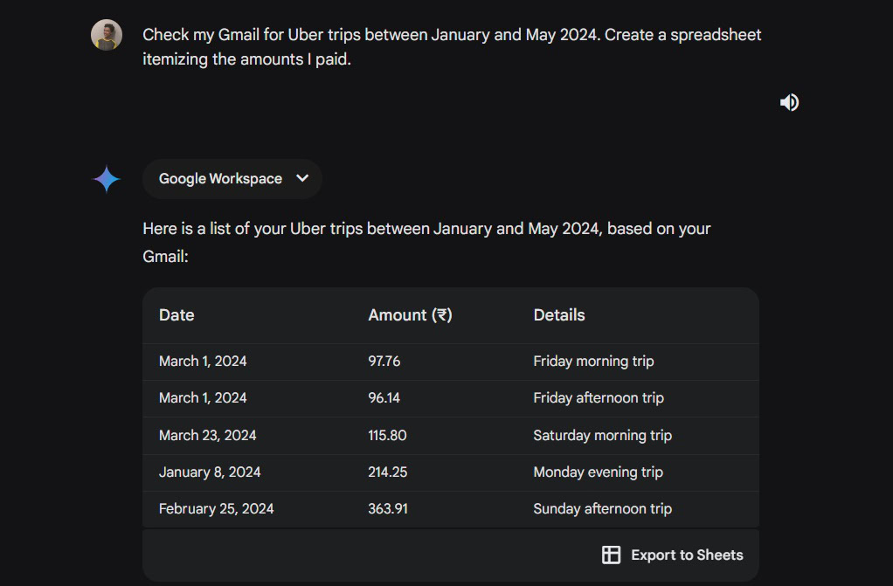The height and width of the screenshot is (586, 893).
Task: Expand the Google Workspace chevron
Action: [x=302, y=178]
